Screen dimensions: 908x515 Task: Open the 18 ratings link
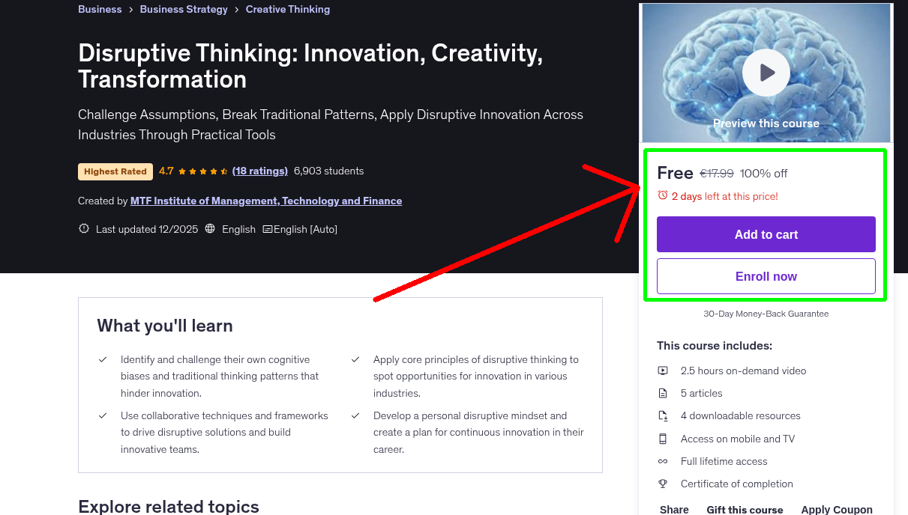tap(260, 171)
